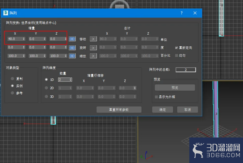Image resolution: width=243 pixels, height=163 pixels.
Task: Click the selected object in top-right viewport
Action: [x=221, y=18]
